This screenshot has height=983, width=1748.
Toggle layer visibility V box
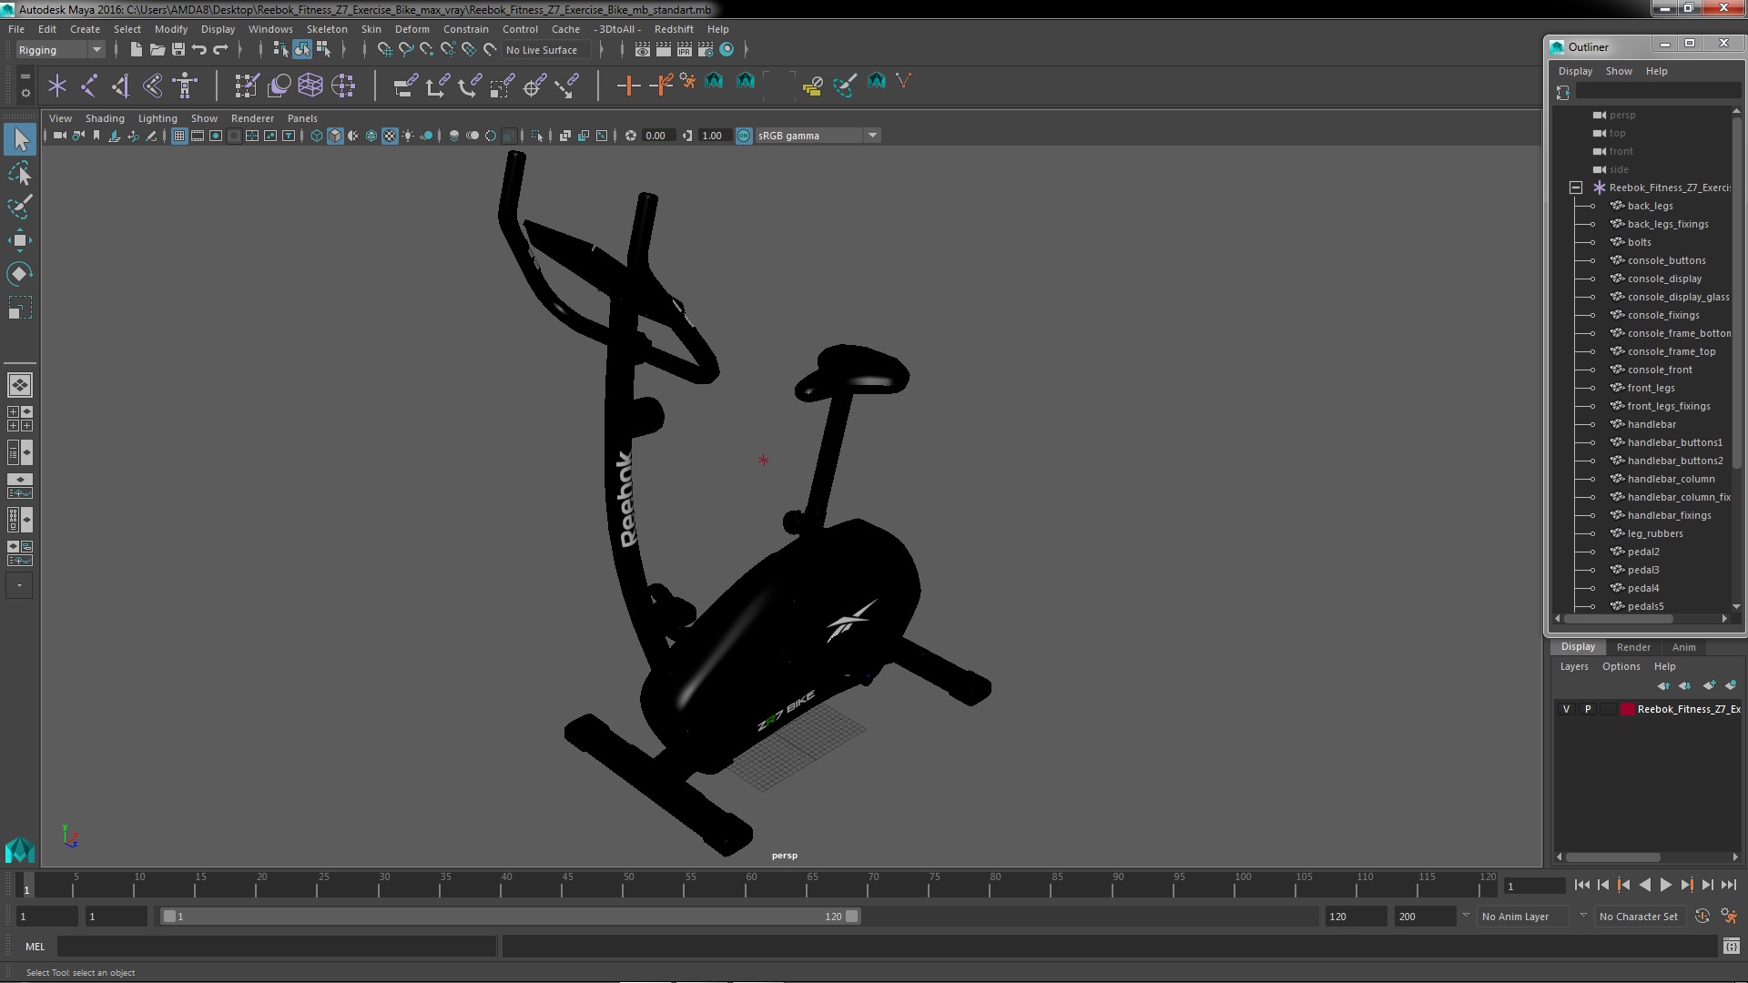click(1566, 709)
